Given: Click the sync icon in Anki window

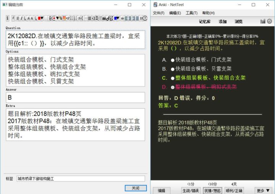Looking at the screenshot, I should pyautogui.click(x=269, y=21).
